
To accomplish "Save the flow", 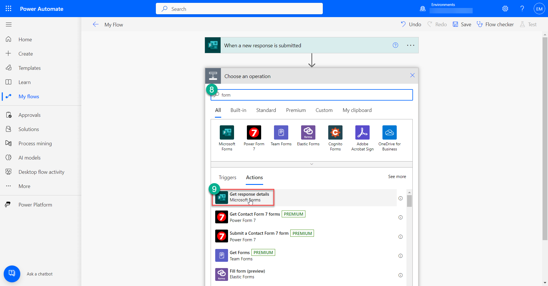I will (462, 24).
